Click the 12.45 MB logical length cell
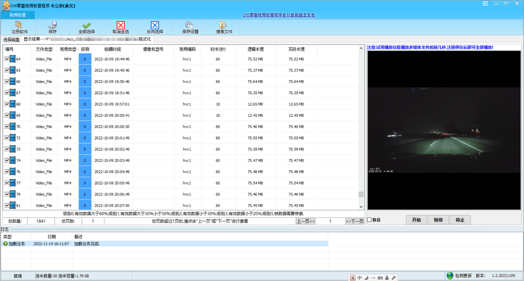524x281 pixels. [255, 115]
